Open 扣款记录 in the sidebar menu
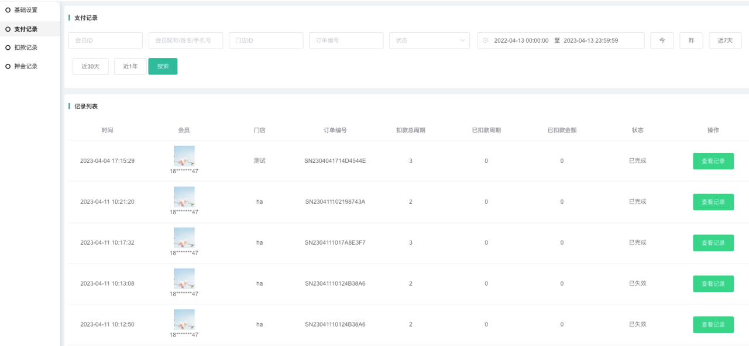Screen dimensions: 749x346 [x=26, y=47]
